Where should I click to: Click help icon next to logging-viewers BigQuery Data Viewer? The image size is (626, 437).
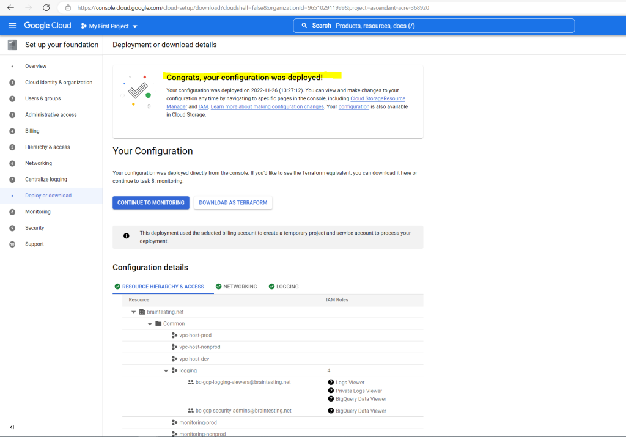point(331,398)
